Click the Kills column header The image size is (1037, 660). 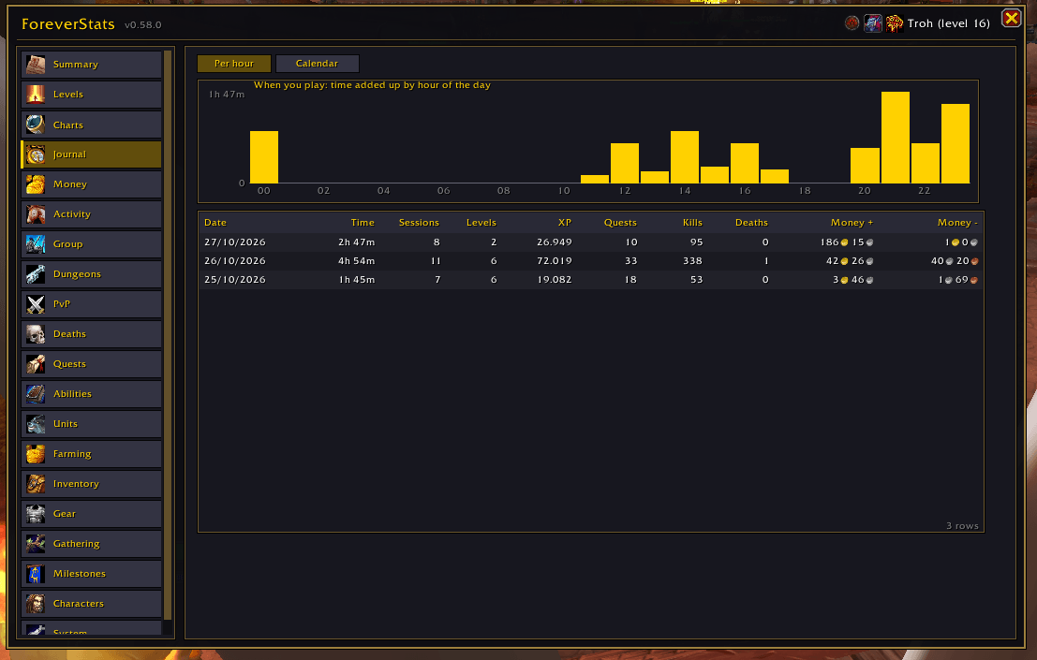(x=692, y=223)
